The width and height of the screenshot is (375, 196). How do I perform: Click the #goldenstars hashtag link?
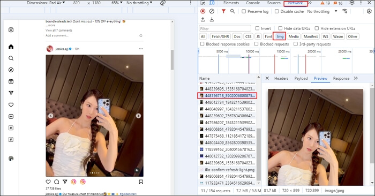pos(128,194)
